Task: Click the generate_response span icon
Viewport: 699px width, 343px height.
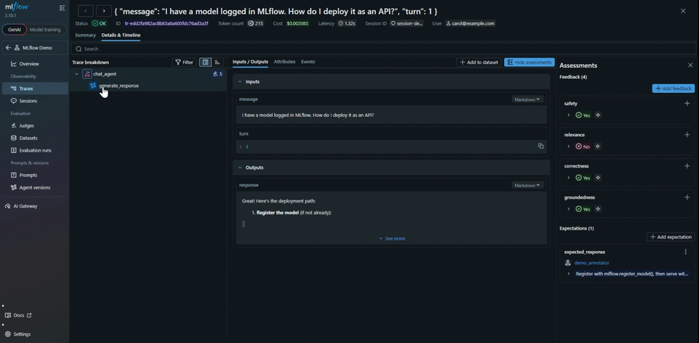Action: [x=93, y=85]
